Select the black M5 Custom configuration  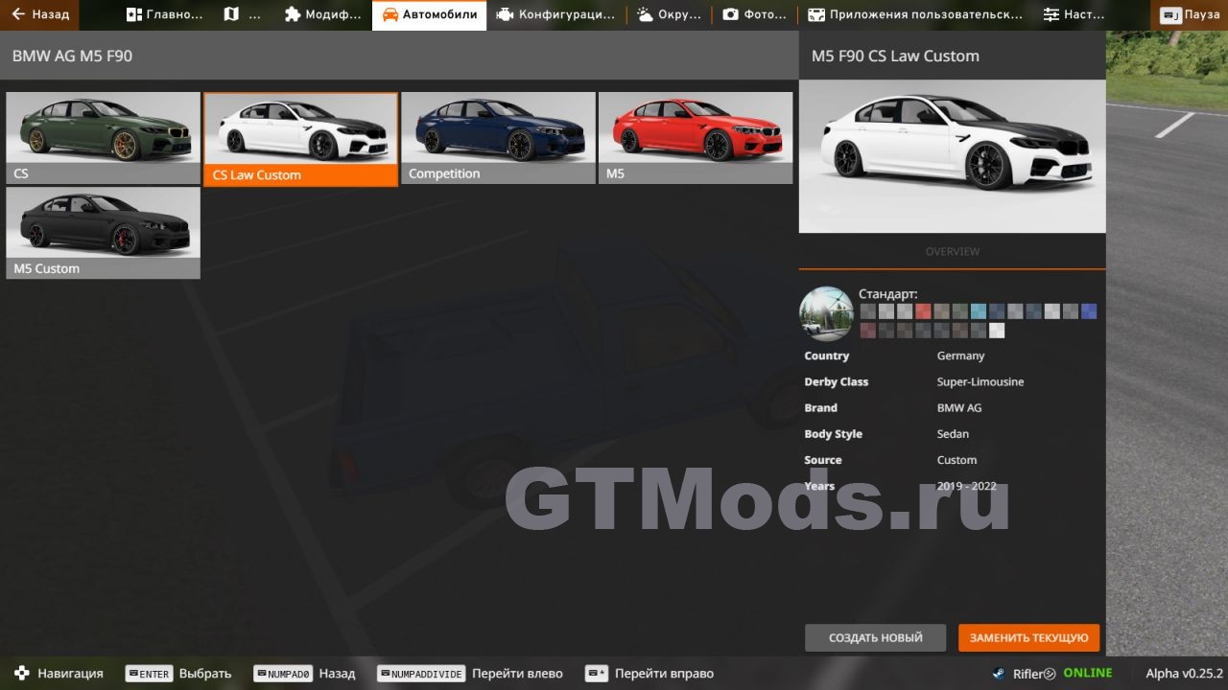click(104, 233)
